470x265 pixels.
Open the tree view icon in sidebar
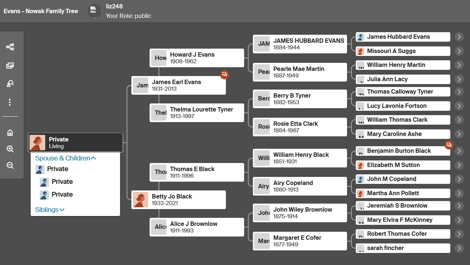pyautogui.click(x=10, y=47)
